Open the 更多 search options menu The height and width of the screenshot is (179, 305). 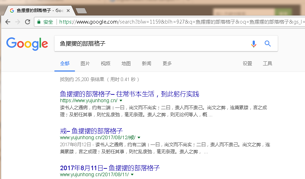tap(167, 63)
